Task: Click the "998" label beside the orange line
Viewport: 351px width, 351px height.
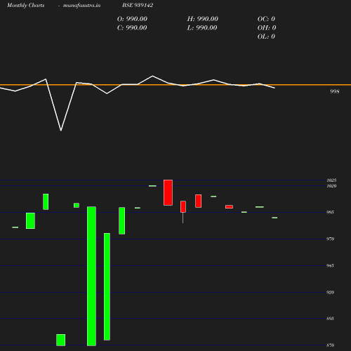Action: point(334,91)
